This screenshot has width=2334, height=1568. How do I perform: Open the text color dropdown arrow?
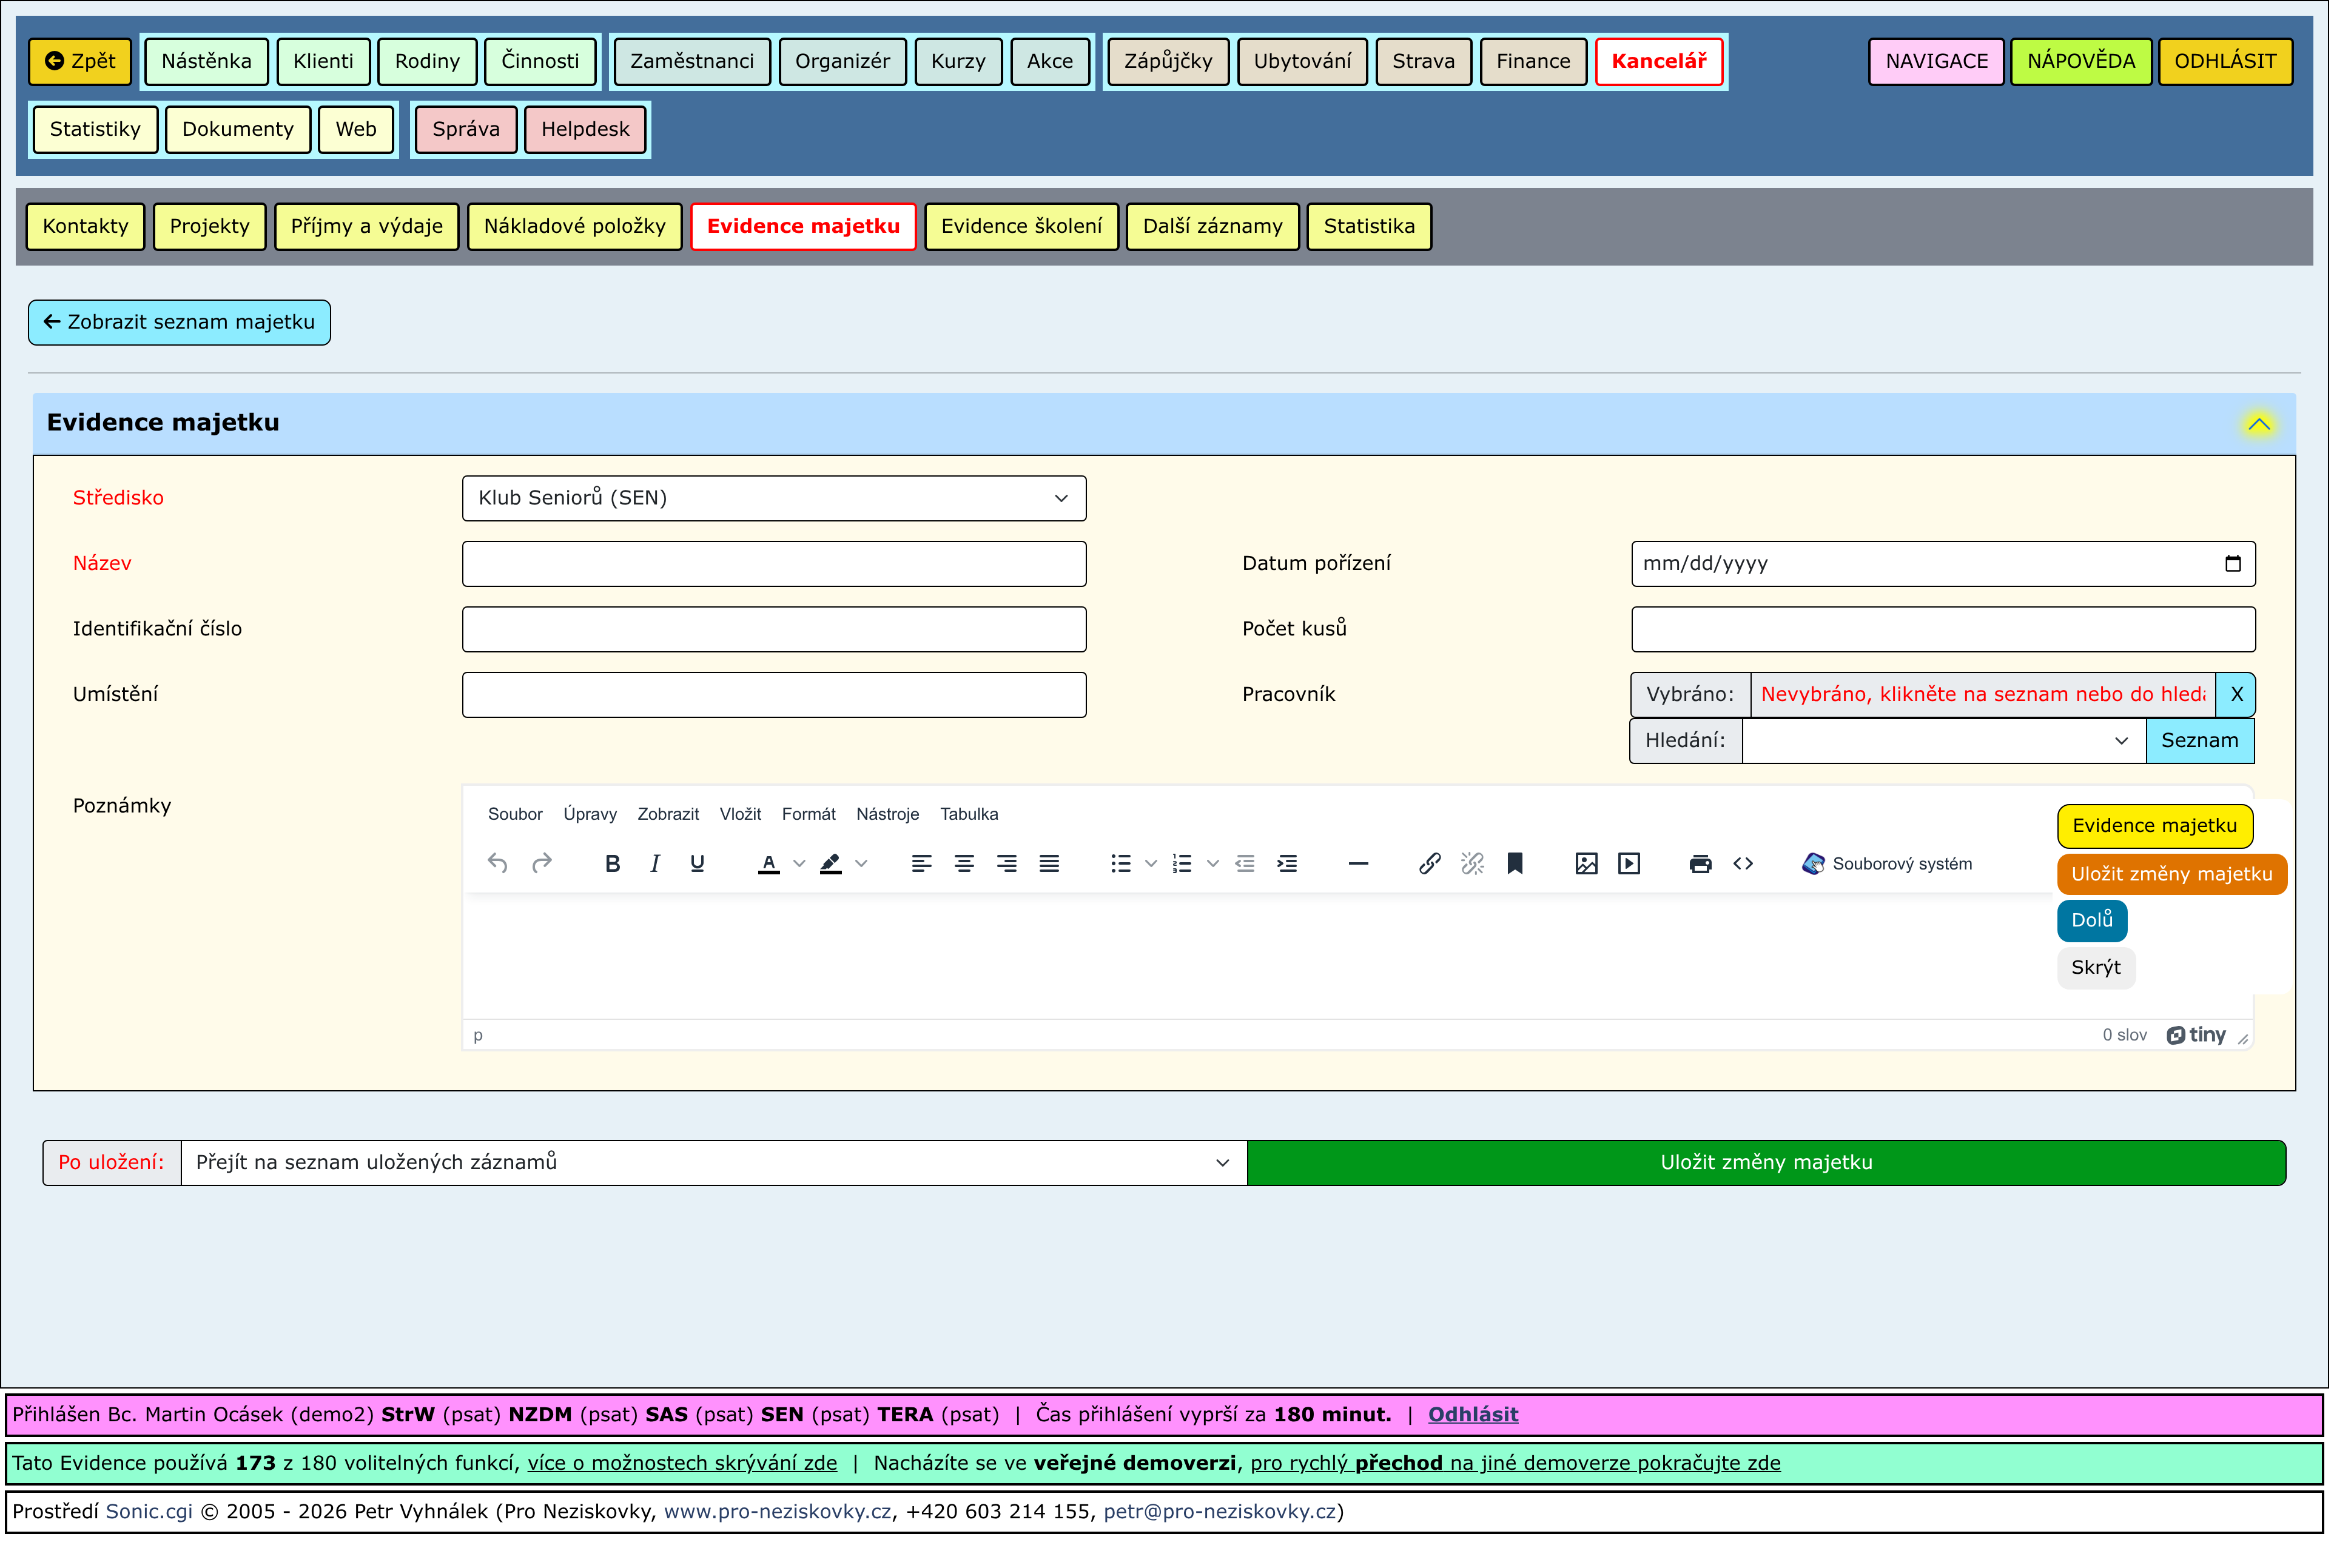click(x=799, y=864)
